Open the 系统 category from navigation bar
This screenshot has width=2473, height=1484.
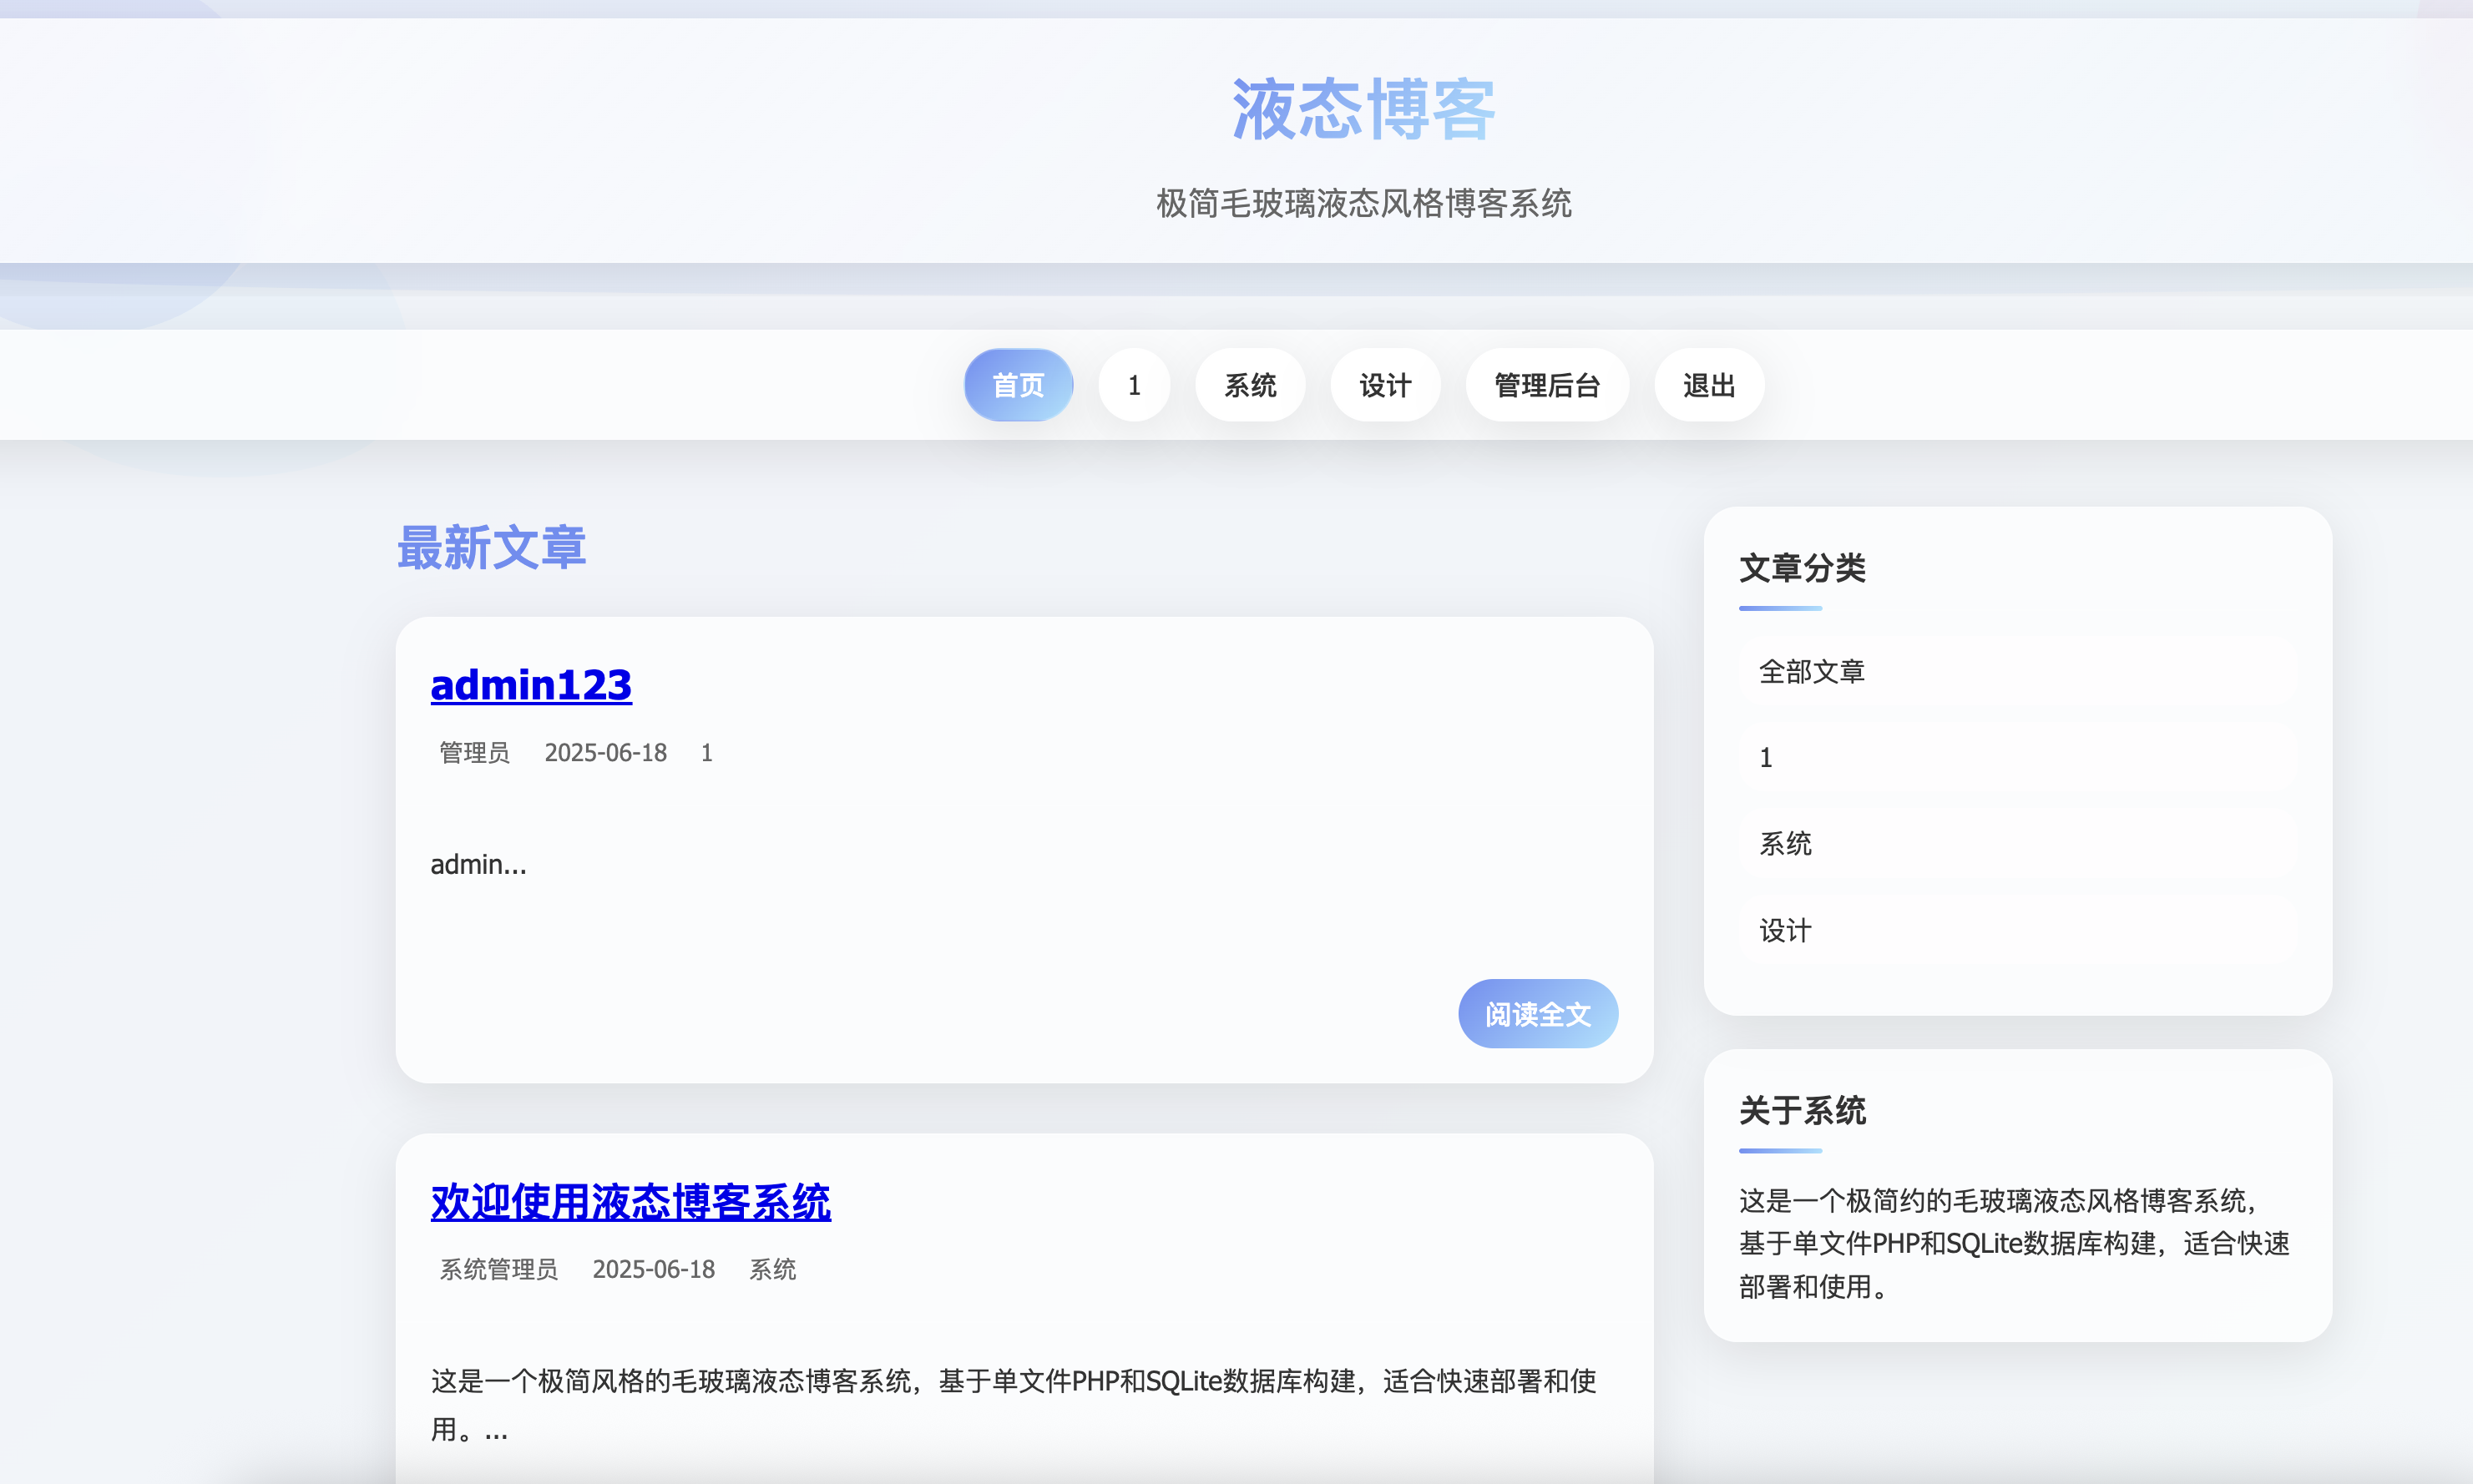click(1250, 385)
